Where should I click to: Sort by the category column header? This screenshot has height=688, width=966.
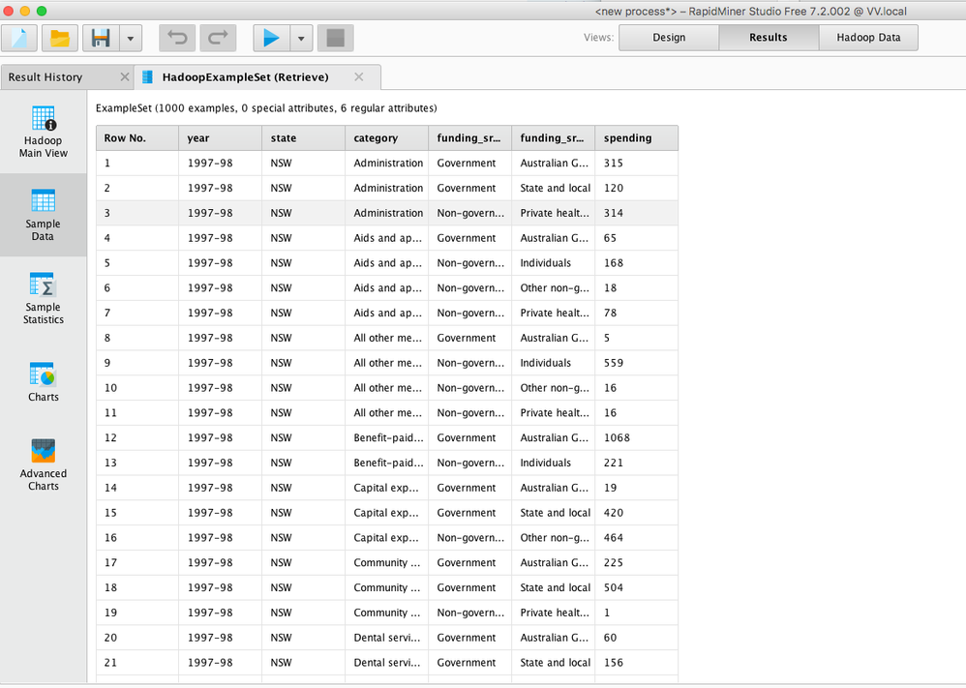387,138
